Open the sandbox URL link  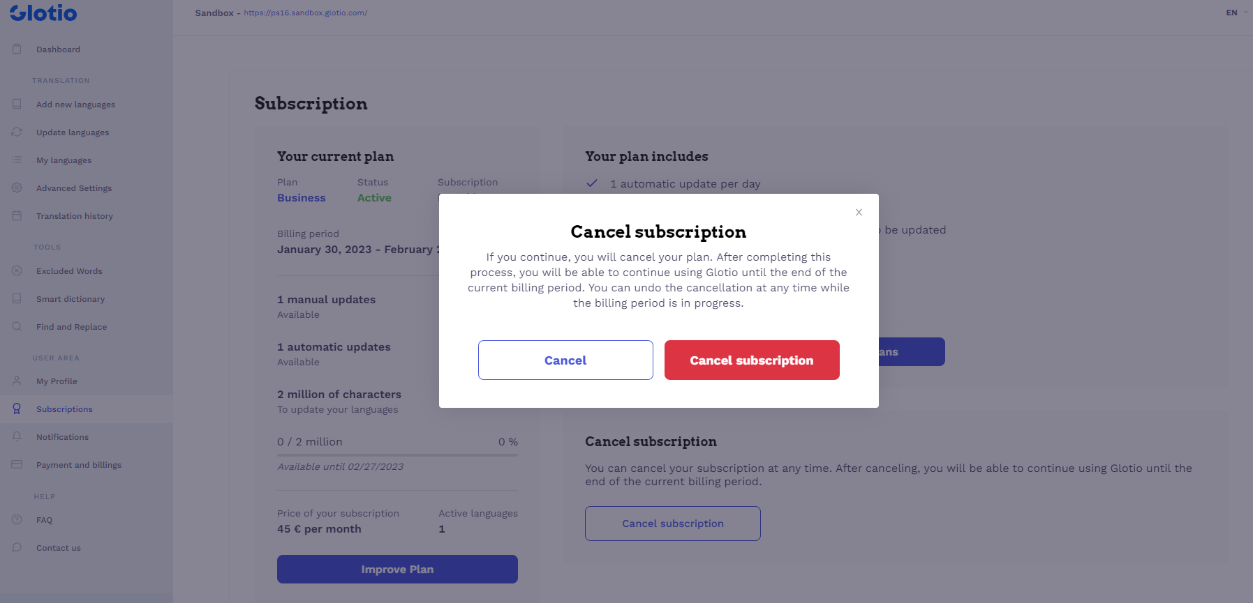[305, 13]
